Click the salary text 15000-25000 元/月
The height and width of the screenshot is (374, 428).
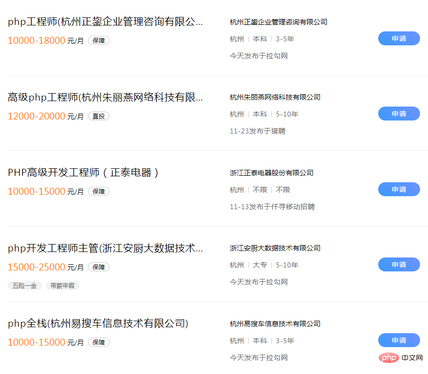46,267
